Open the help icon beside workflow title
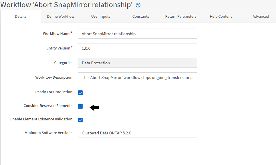Viewport: 276px width, 165px height. pos(138,5)
